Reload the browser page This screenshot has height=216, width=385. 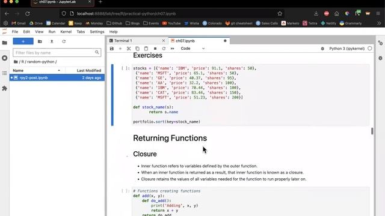point(28,14)
